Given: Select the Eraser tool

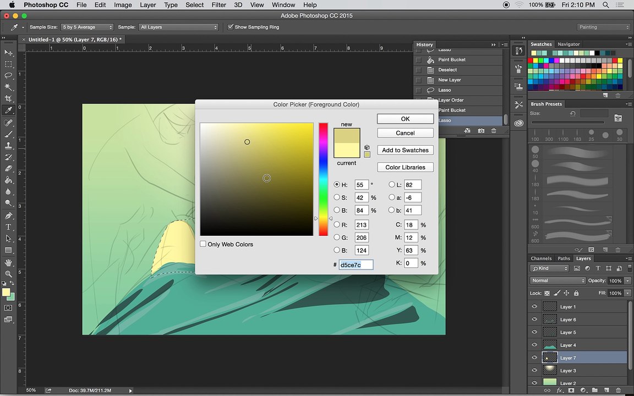Looking at the screenshot, I should (8, 168).
